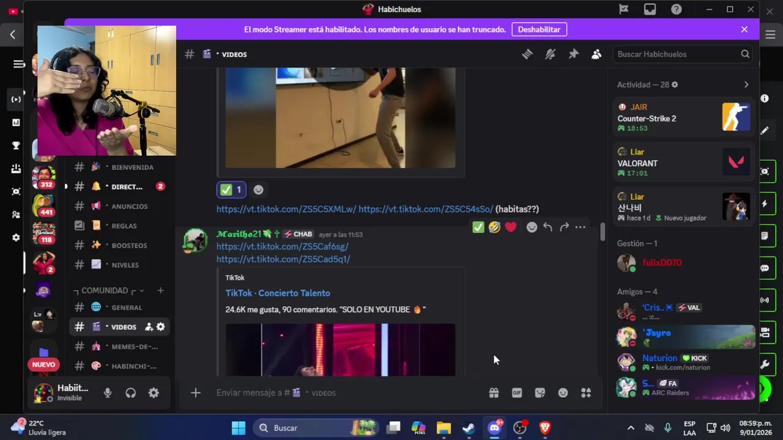Open the Threads icon in channel header
The image size is (783, 440).
[527, 54]
